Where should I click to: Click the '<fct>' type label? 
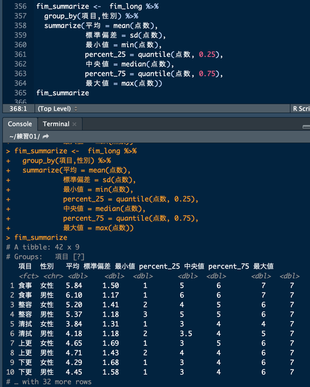[x=29, y=276]
